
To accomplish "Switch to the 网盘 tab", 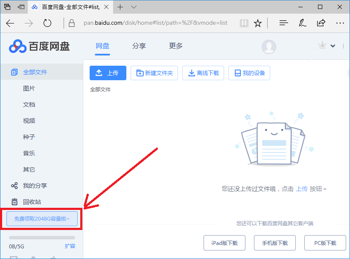I will (x=102, y=46).
